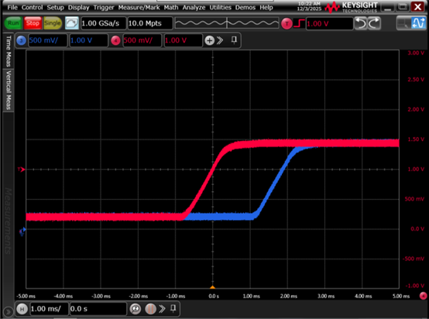This screenshot has width=429, height=319.
Task: Click the Single acquisition button
Action: 52,23
